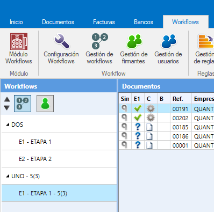Click gear status icon in row 00191
The height and width of the screenshot is (212, 214).
tap(151, 108)
